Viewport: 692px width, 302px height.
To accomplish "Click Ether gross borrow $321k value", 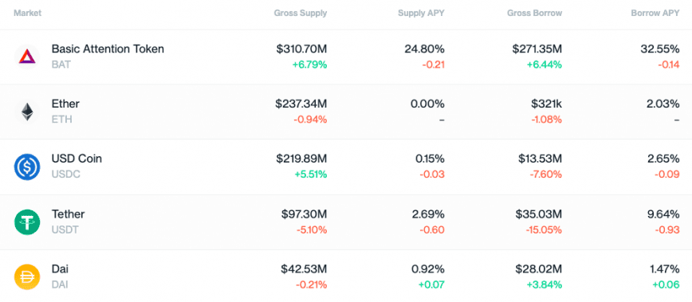I will [x=546, y=104].
